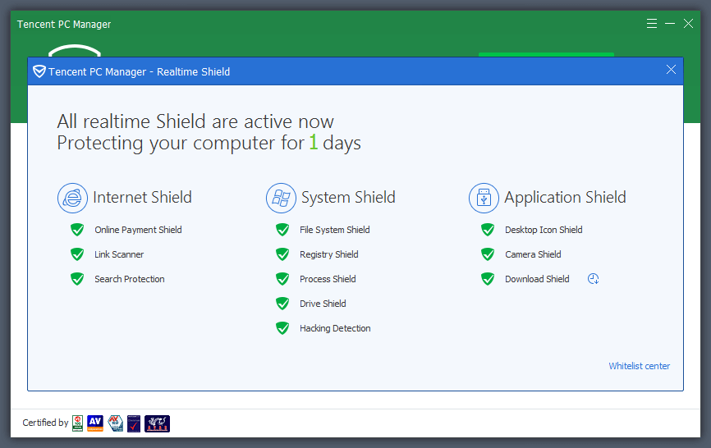Click the File System Shield label
This screenshot has width=711, height=448.
coord(335,230)
